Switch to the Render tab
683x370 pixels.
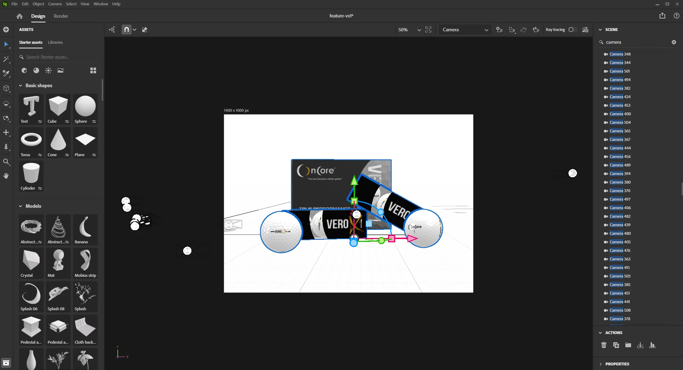point(61,16)
